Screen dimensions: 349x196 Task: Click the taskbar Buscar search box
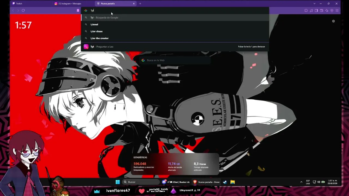(x=141, y=182)
